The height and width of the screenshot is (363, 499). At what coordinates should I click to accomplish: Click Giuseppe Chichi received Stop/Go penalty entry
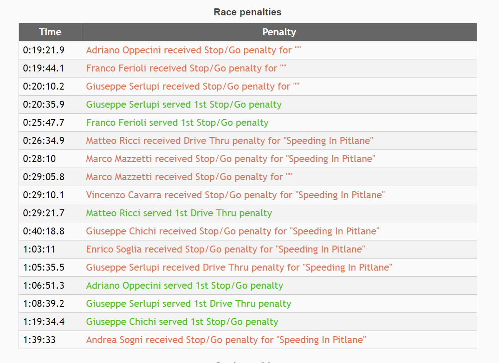pos(233,231)
